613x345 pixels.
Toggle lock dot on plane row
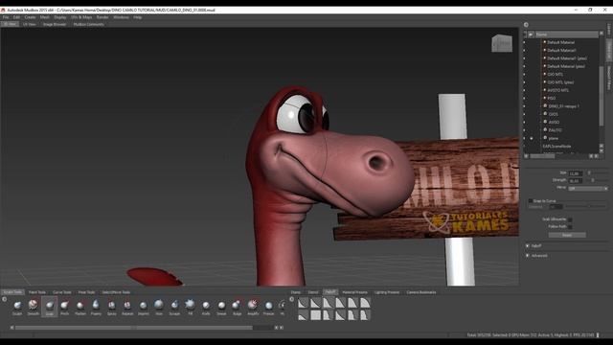[532, 138]
